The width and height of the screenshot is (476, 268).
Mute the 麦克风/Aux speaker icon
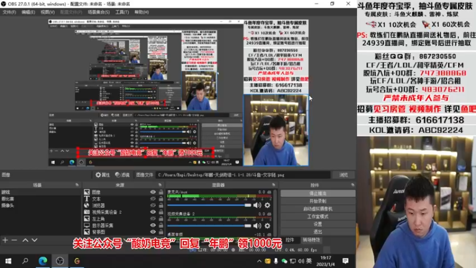pos(257,205)
